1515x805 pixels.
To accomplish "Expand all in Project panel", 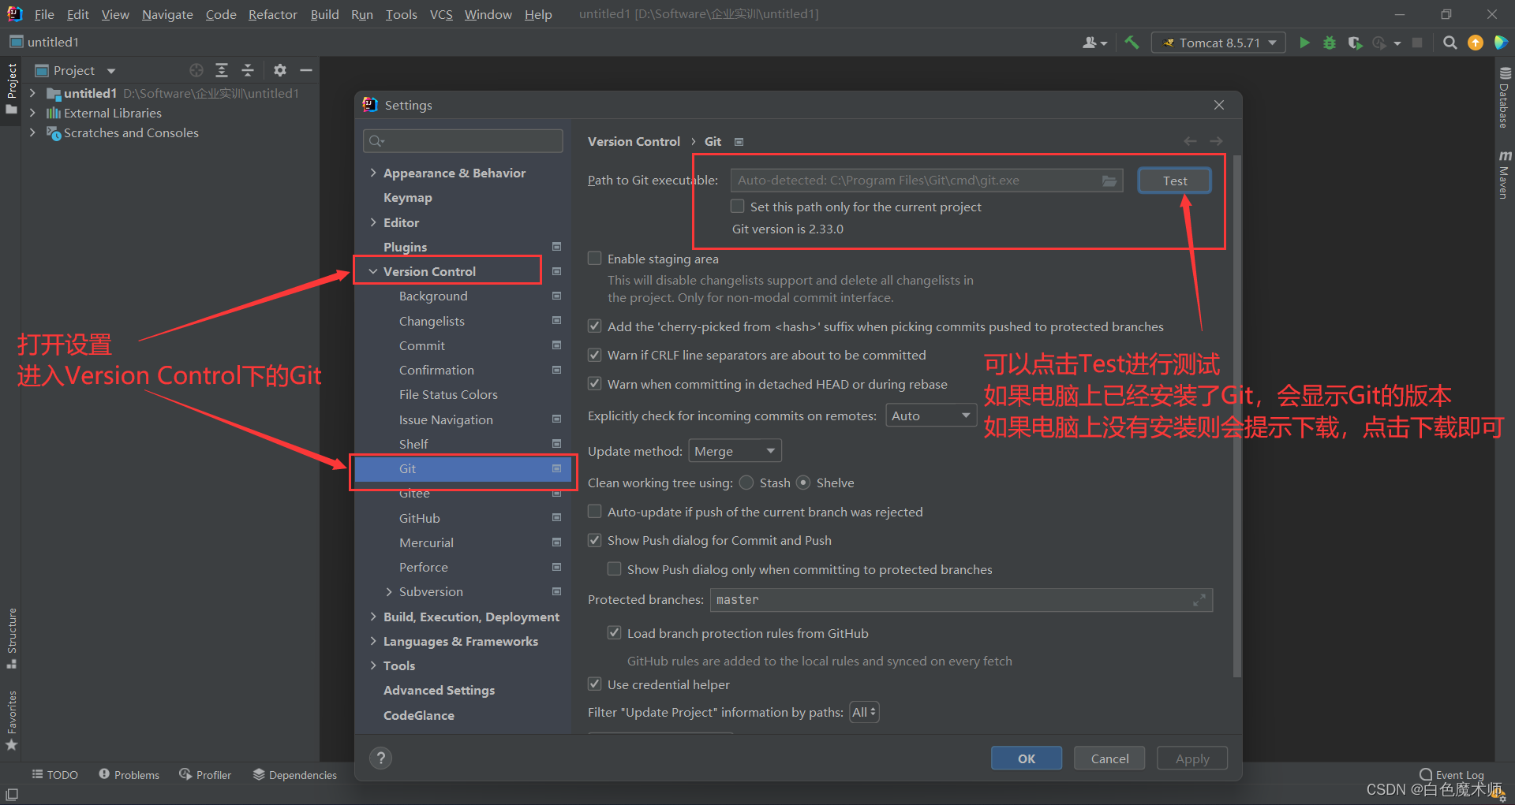I will (x=222, y=70).
